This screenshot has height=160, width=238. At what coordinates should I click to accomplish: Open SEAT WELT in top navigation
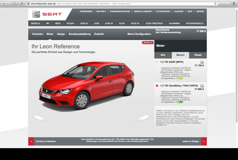click(x=101, y=12)
